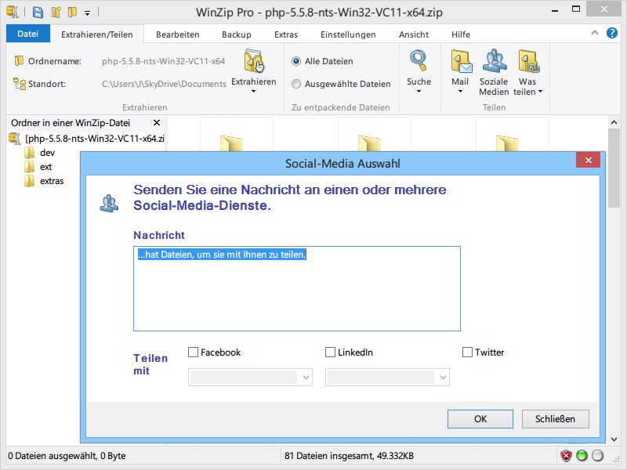Open the Facebook account dropdown

pos(250,378)
